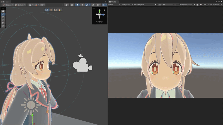Screen dimensions: 223x125
Task: Toggle the frame debugger bug icon
Action: click(197, 4)
